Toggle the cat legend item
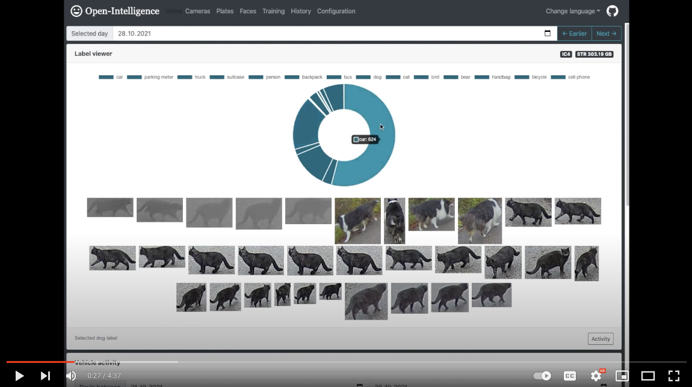The width and height of the screenshot is (692, 387). click(x=398, y=77)
